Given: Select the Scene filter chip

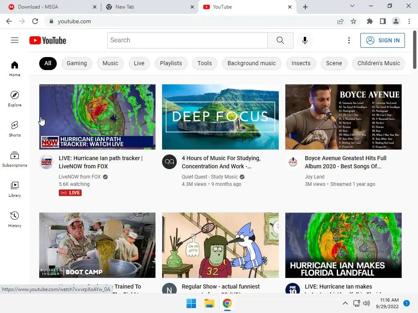Looking at the screenshot, I should point(334,63).
